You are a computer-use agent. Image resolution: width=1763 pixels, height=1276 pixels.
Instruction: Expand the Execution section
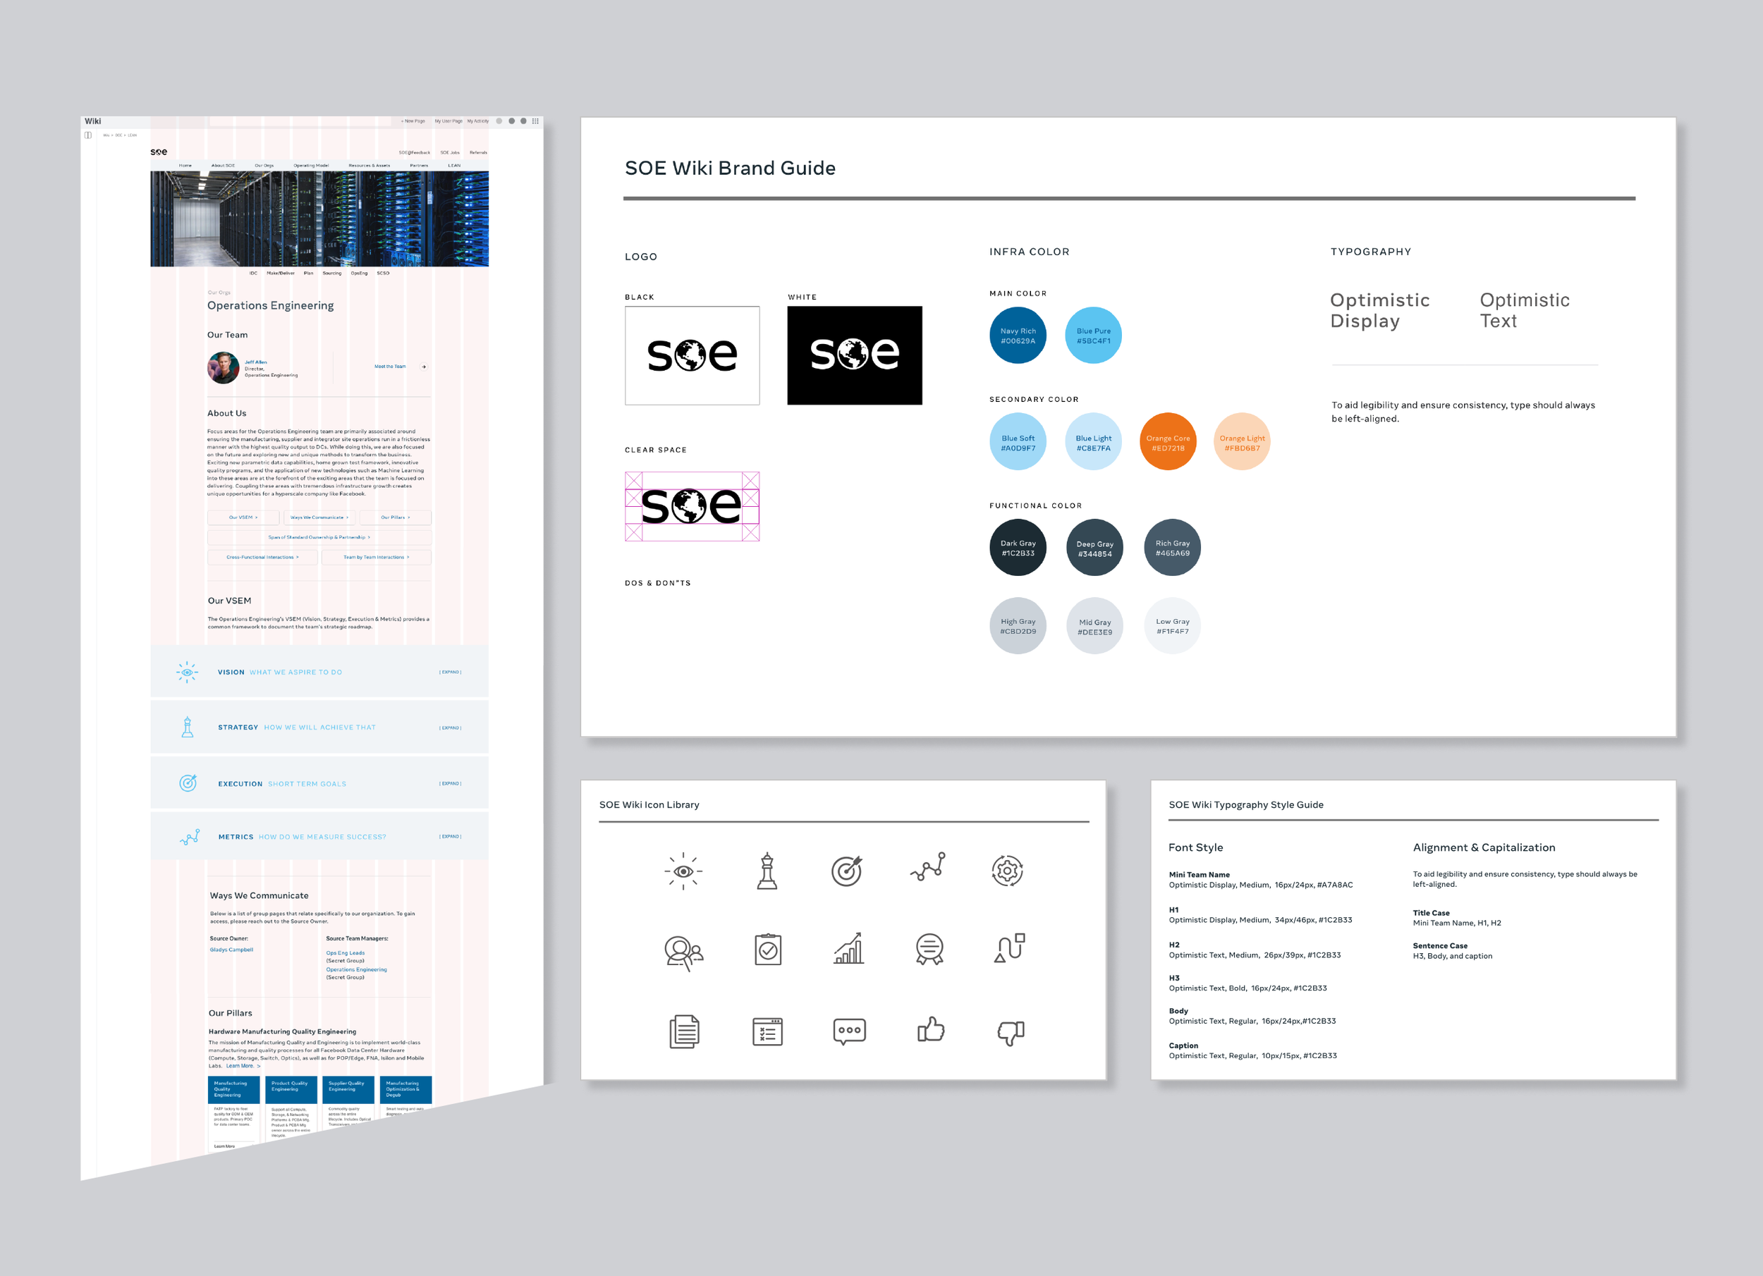450,783
